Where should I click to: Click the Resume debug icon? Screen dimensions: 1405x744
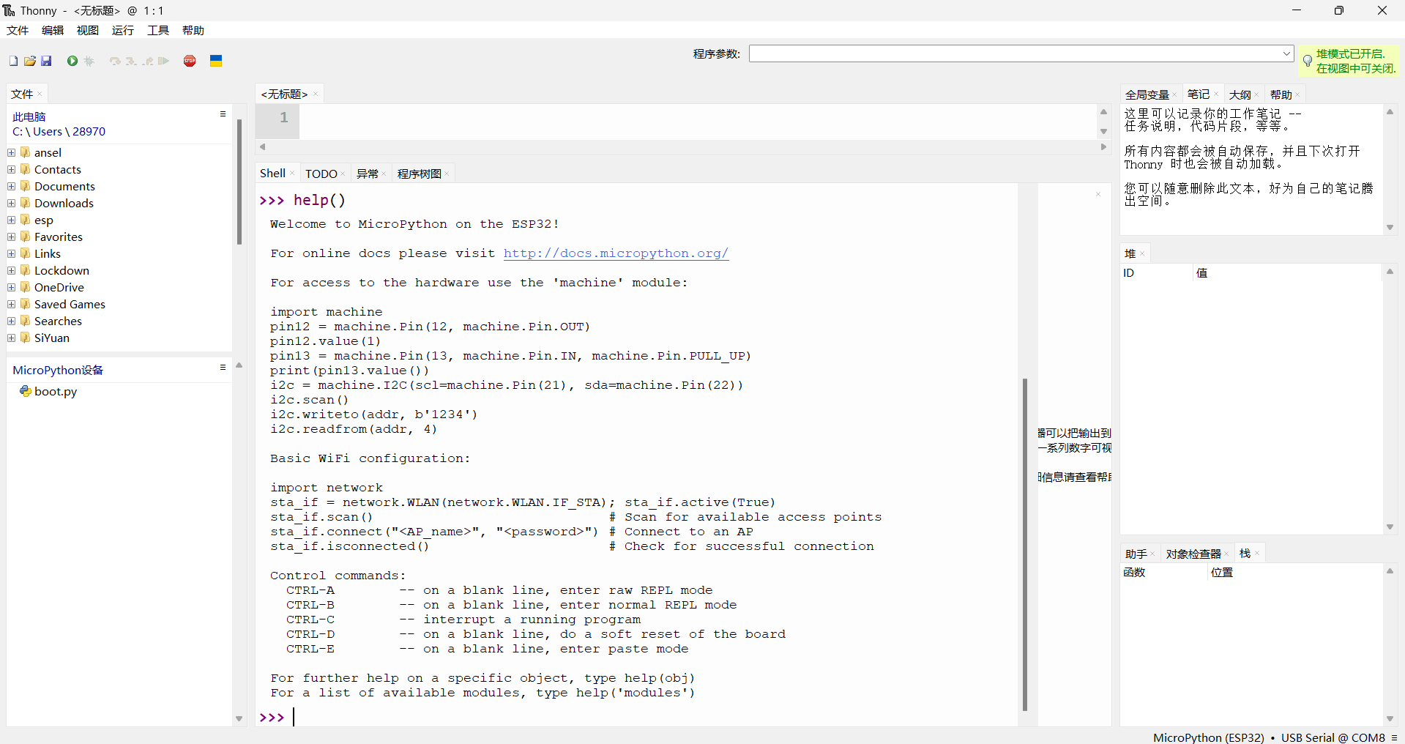point(163,61)
